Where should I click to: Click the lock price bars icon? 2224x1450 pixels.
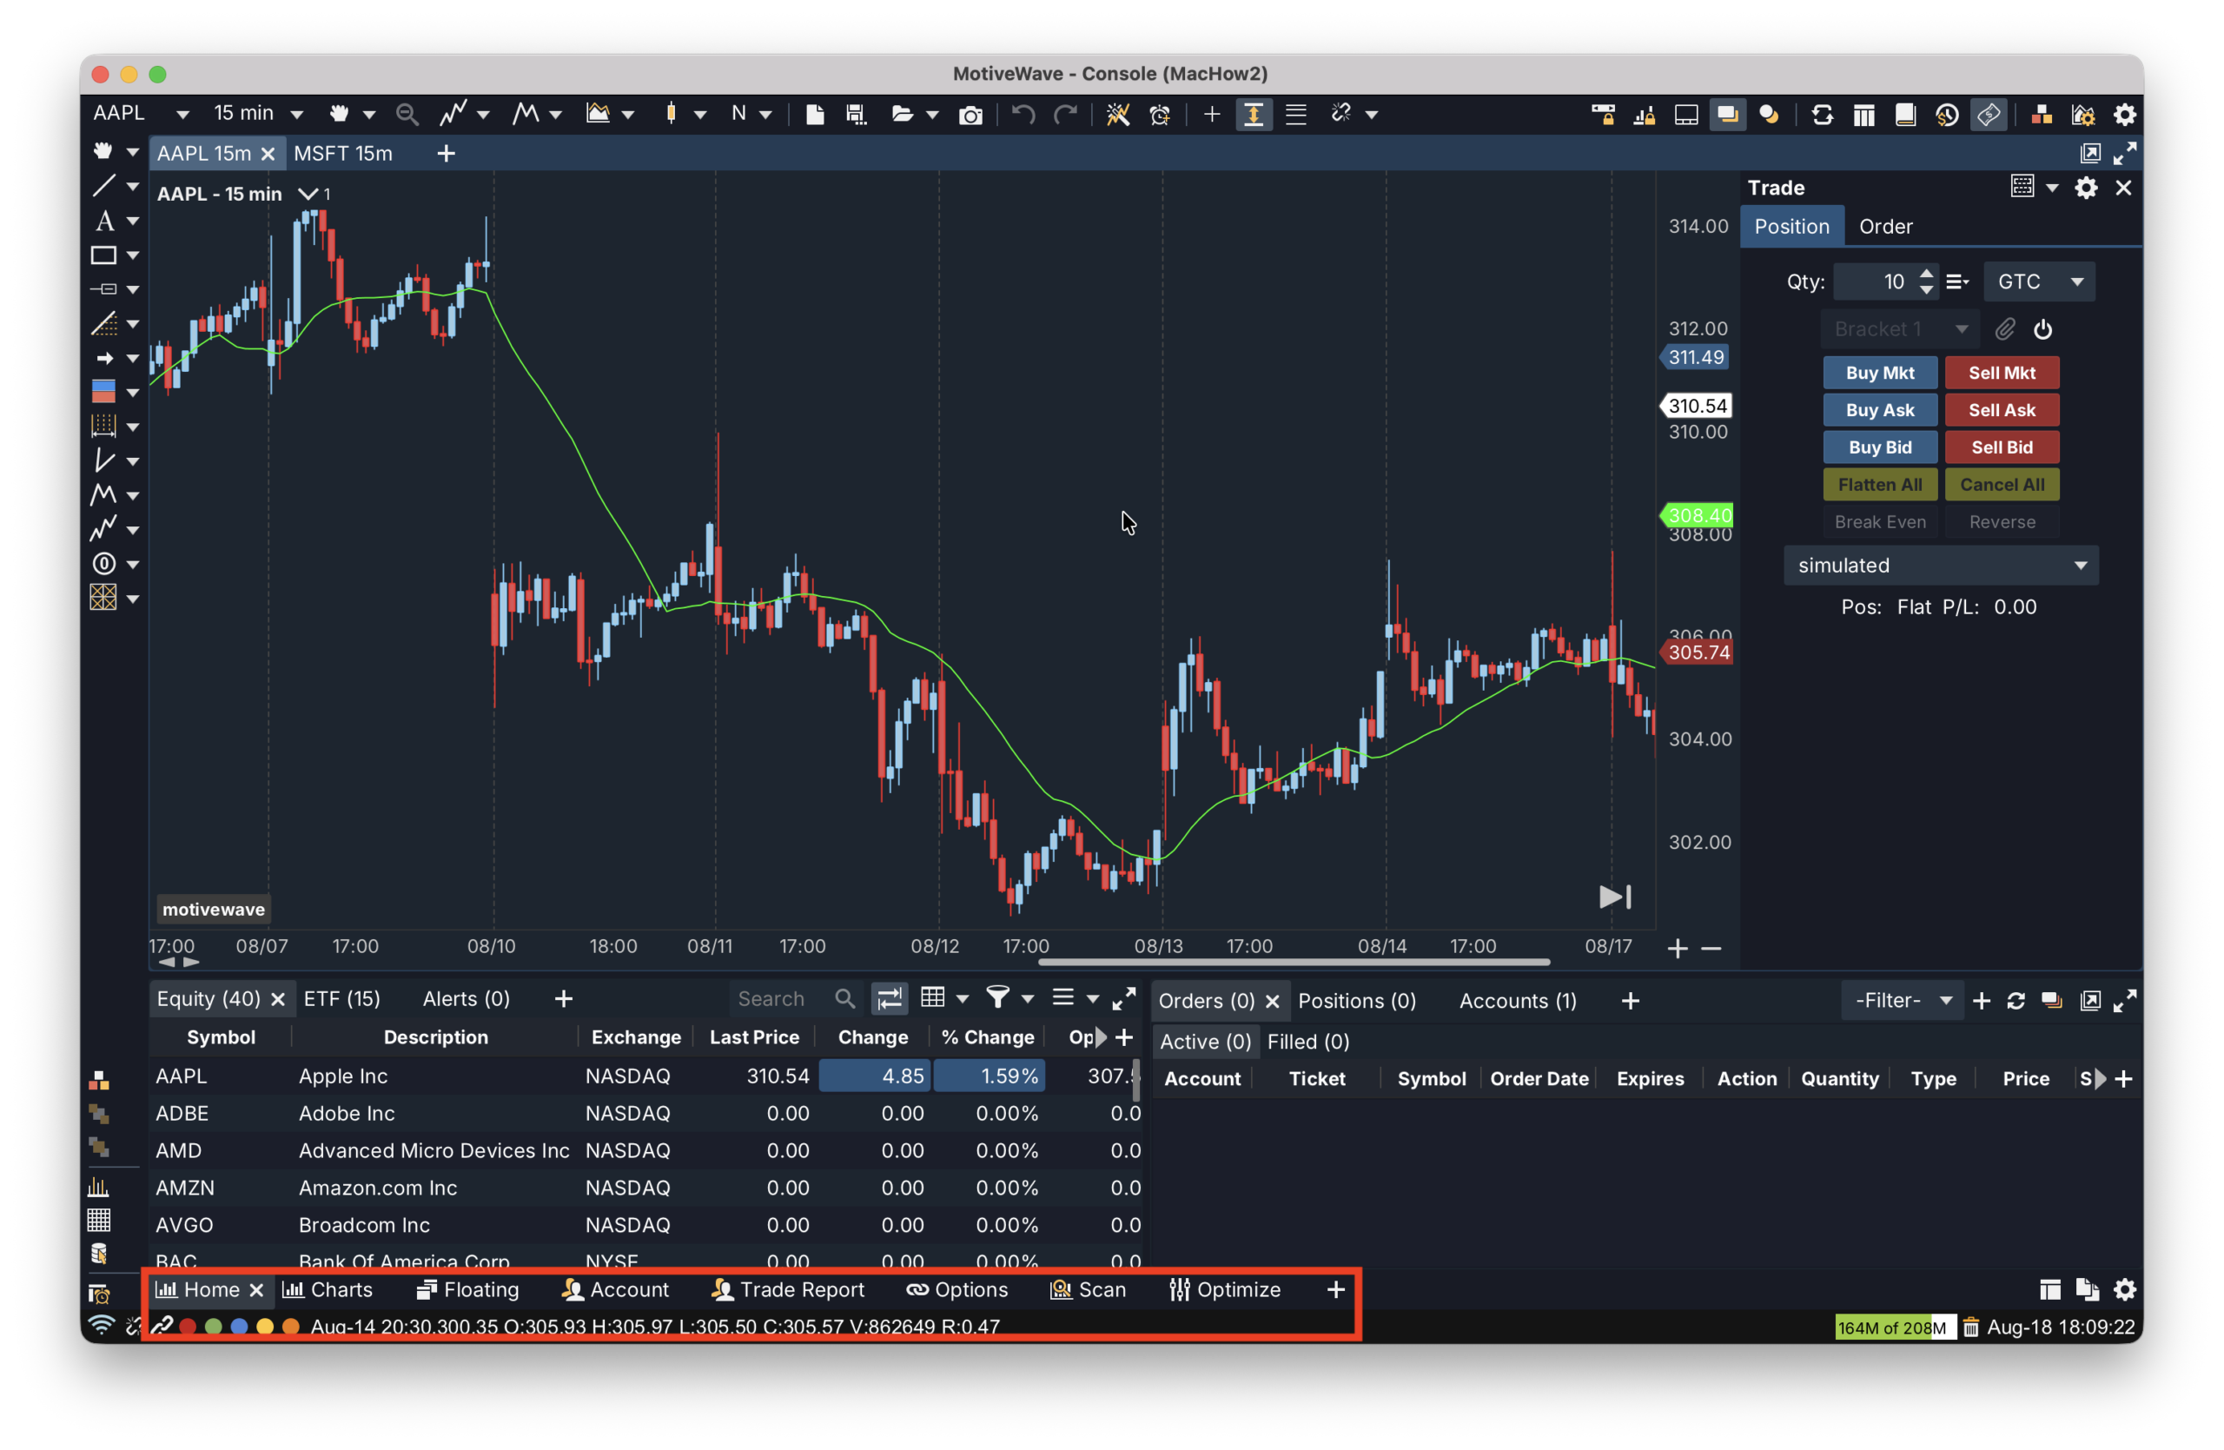[x=1645, y=115]
